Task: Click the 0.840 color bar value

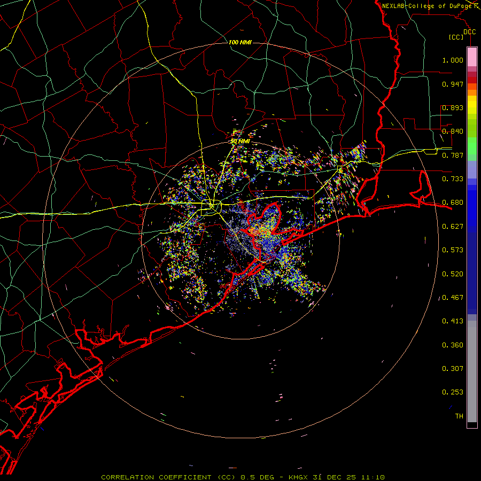Action: [x=453, y=131]
